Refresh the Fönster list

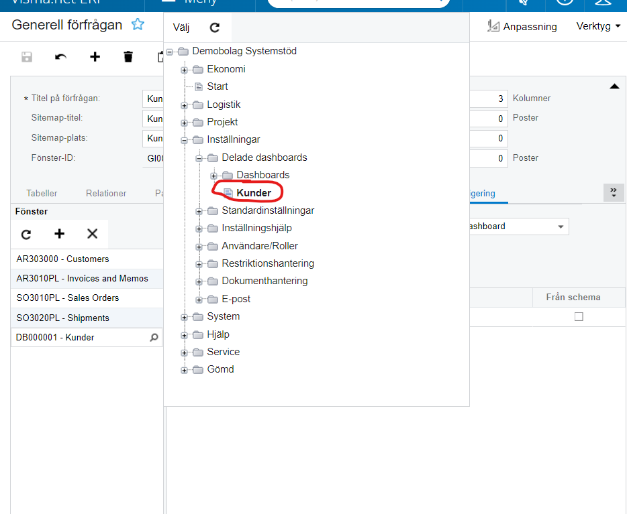[x=26, y=235]
